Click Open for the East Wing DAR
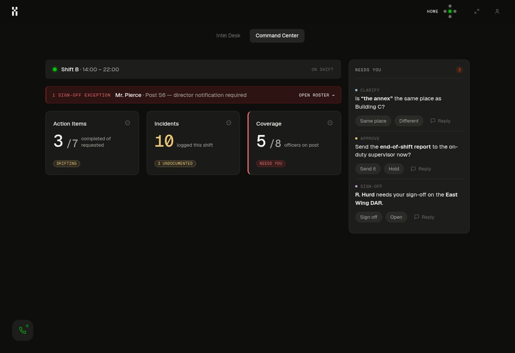This screenshot has width=515, height=353. 396,217
